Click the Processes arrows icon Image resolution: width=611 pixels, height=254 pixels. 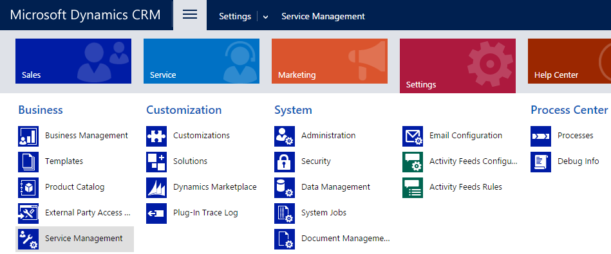pos(541,136)
